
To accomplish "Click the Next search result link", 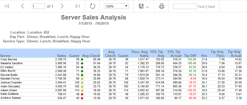I will click(211, 6).
